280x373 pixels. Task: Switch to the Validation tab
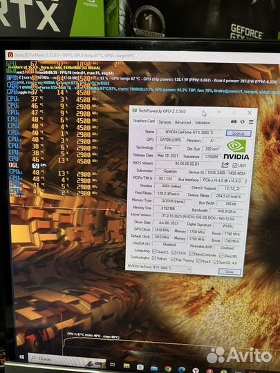[x=203, y=123]
